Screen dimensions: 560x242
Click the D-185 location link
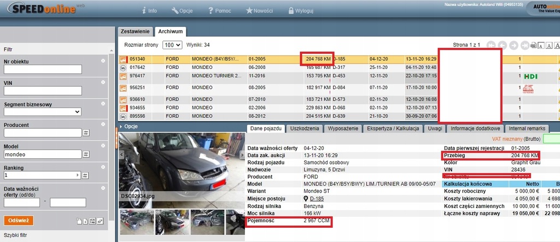318,198
